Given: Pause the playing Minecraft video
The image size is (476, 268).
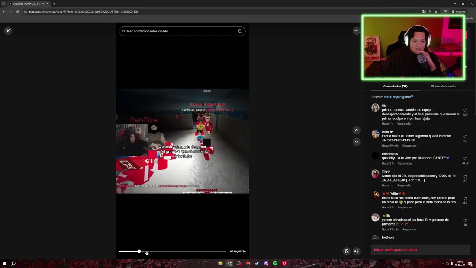Looking at the screenshot, I should pos(182,141).
